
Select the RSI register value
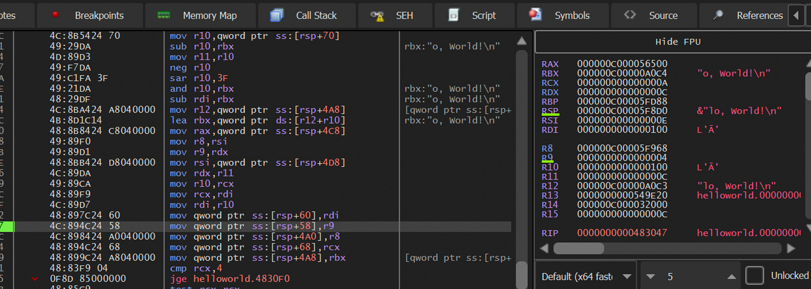coord(622,121)
